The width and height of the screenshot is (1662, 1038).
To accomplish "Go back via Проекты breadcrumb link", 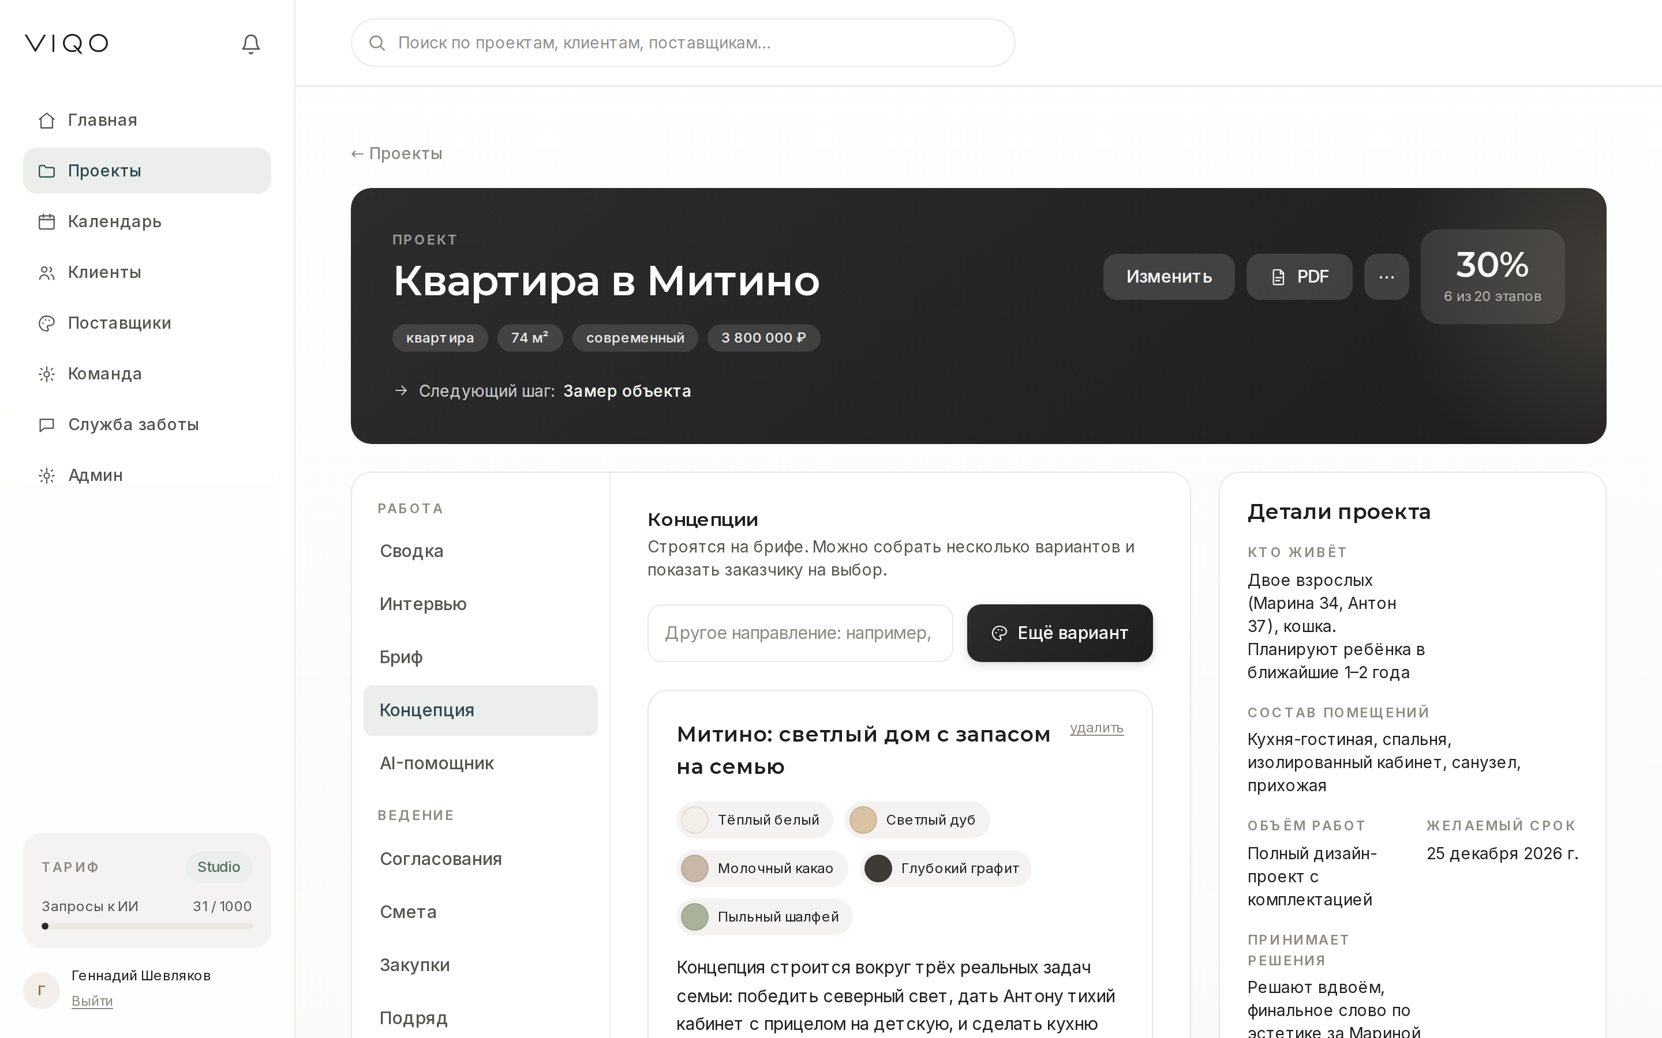I will [x=397, y=154].
